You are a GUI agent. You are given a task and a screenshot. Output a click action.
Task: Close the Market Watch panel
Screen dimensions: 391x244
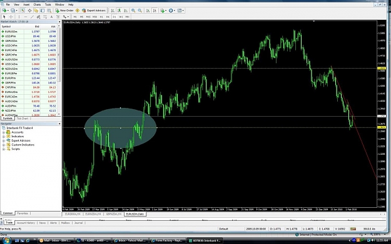click(x=59, y=22)
